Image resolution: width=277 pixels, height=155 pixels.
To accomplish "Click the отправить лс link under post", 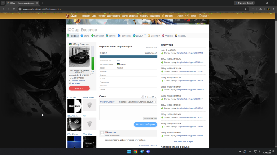I will (144, 145).
